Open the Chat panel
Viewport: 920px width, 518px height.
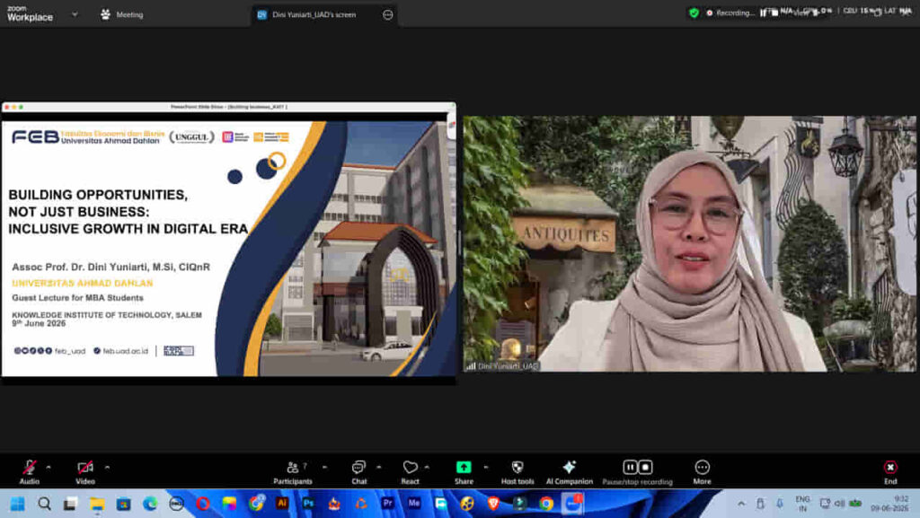tap(359, 472)
